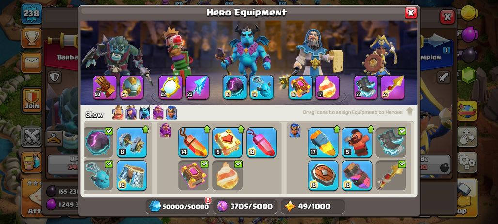Filter by Grand Warden hero

click(158, 113)
